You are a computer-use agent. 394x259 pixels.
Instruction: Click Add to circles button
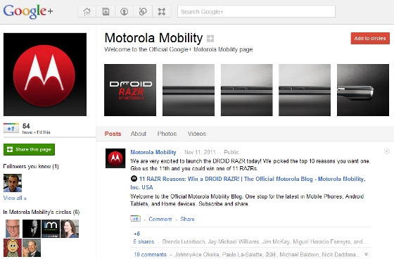[370, 39]
